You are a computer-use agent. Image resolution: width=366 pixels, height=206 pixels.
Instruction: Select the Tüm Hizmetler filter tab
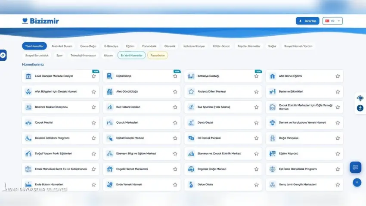(x=34, y=46)
